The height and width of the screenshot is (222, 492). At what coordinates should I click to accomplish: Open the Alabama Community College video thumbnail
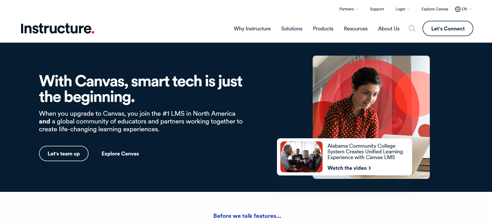point(301,157)
